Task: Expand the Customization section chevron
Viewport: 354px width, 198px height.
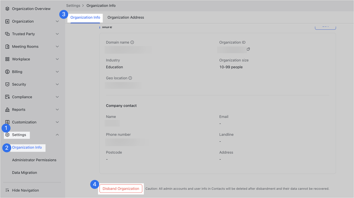Action: (x=57, y=122)
